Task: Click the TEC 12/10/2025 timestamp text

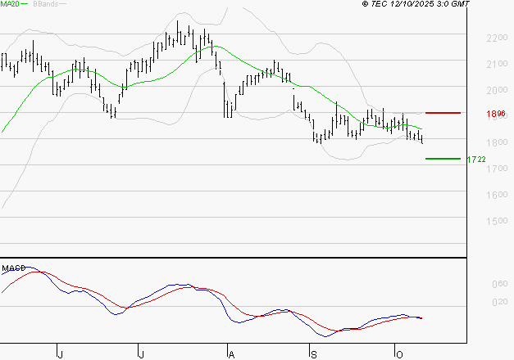Action: pyautogui.click(x=416, y=4)
